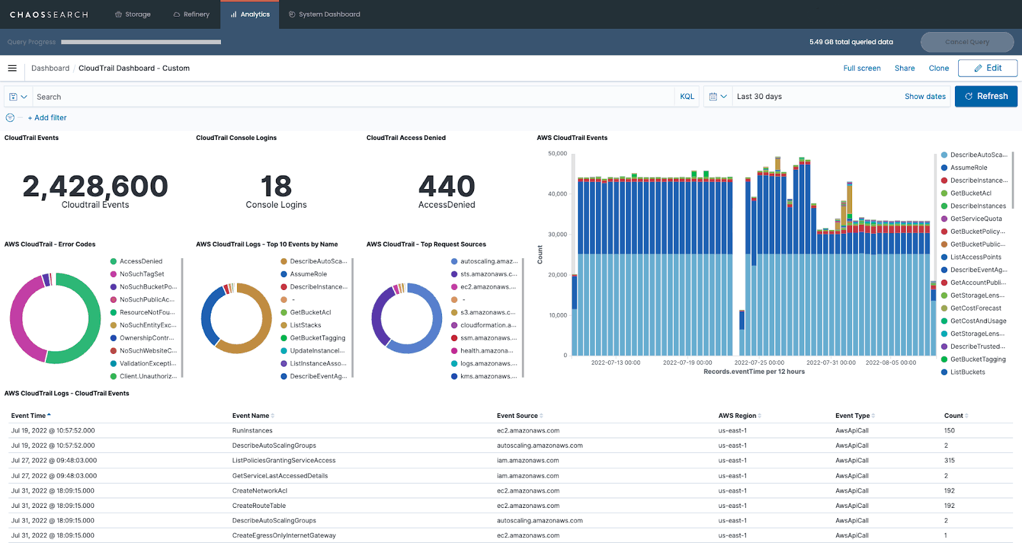Click the Clone link
Image resolution: width=1022 pixels, height=543 pixels.
[x=939, y=68]
